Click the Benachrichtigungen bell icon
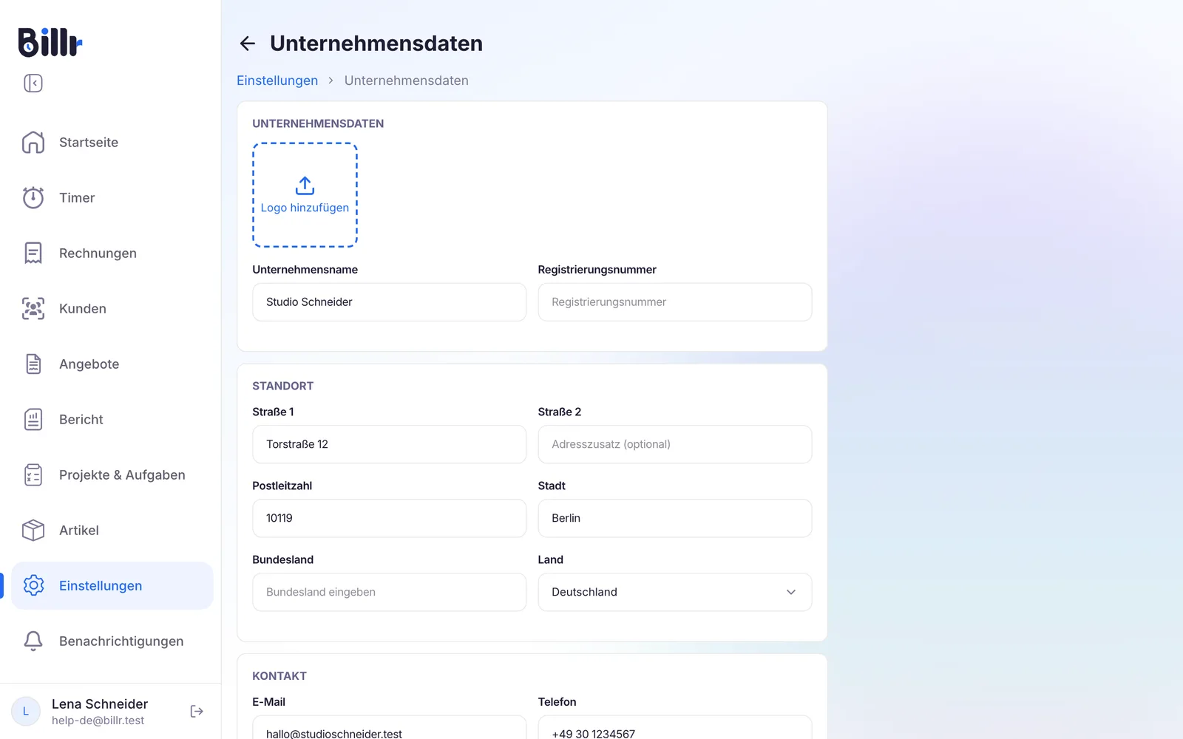The width and height of the screenshot is (1183, 739). click(33, 641)
